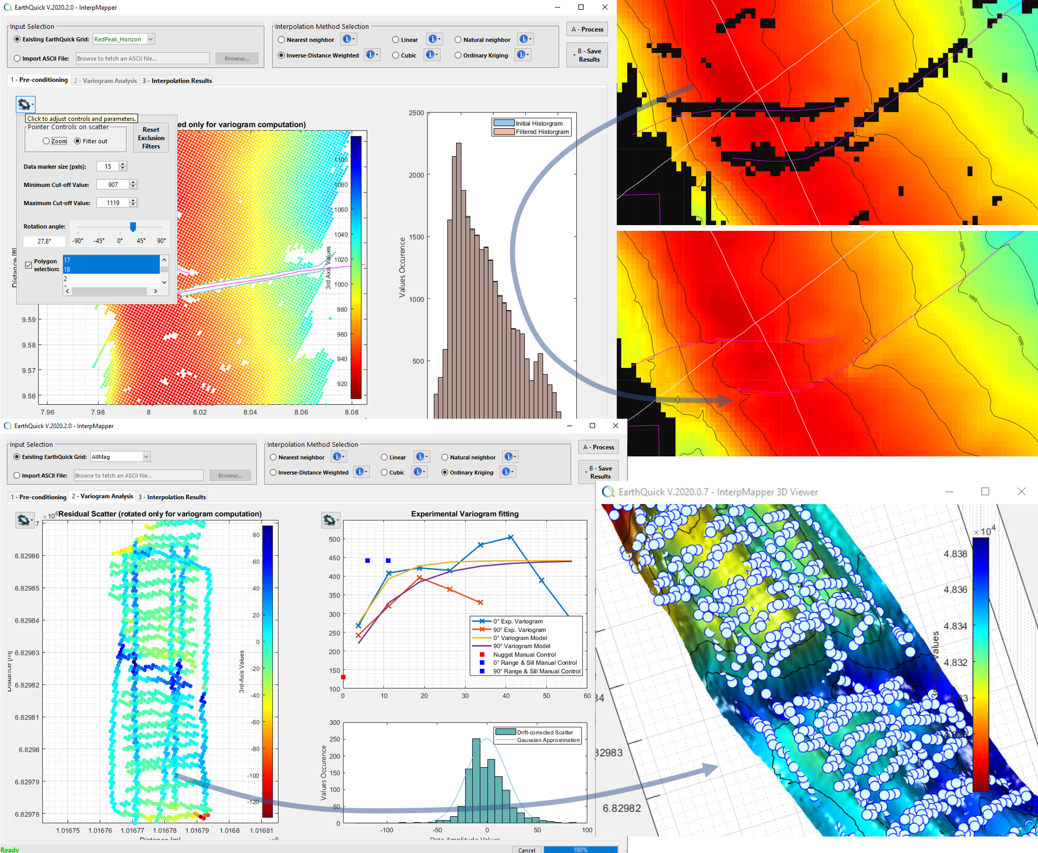Screen dimensions: 1038x853
Task: Open gear settings beside Experimental Variogram fitting plot
Action: point(331,520)
